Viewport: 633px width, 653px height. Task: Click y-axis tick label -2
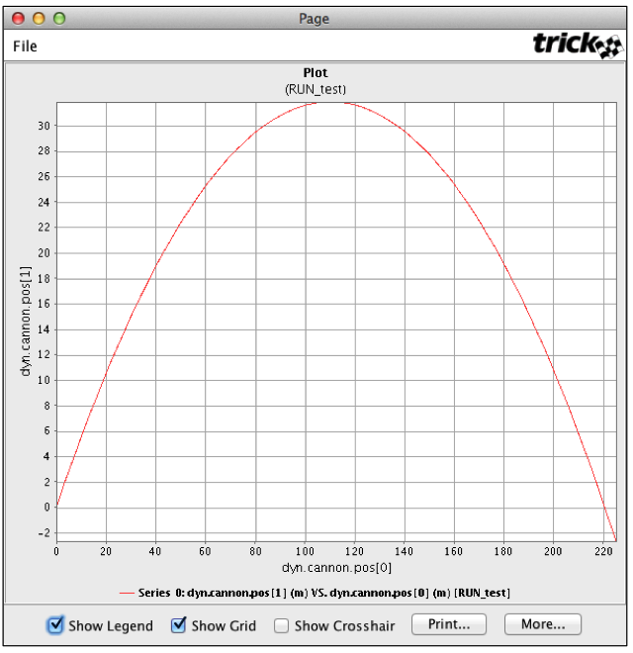coord(44,532)
